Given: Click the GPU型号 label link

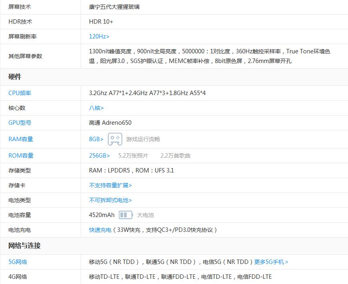Looking at the screenshot, I should tap(20, 123).
